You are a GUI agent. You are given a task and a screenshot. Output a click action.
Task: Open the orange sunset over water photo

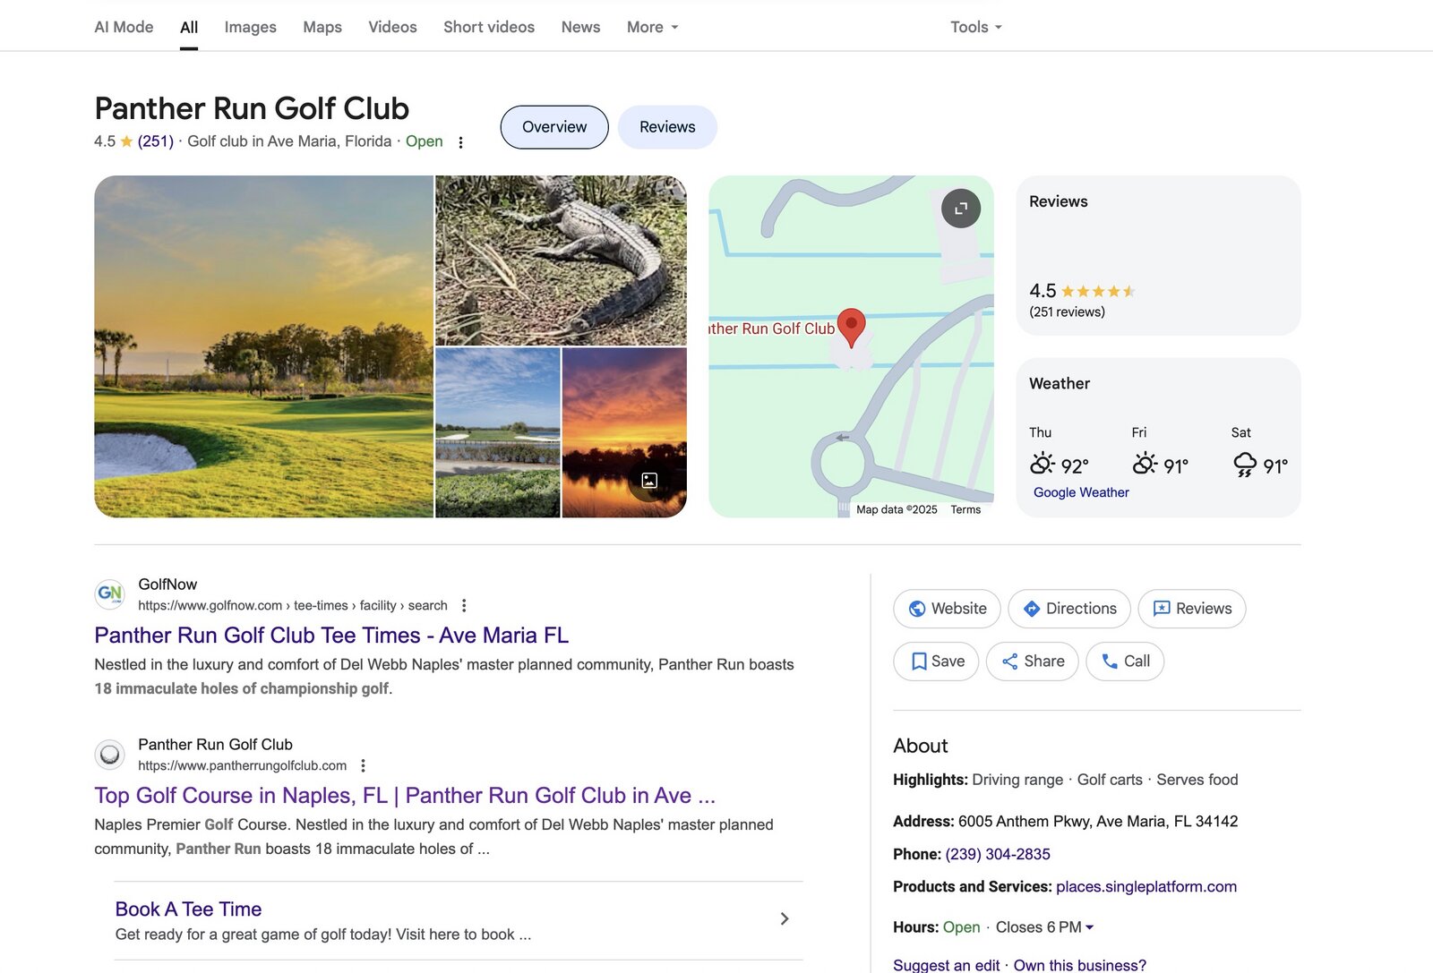click(x=624, y=432)
